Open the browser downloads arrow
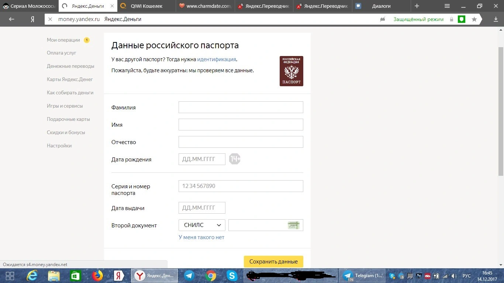The image size is (504, 283). [x=496, y=19]
